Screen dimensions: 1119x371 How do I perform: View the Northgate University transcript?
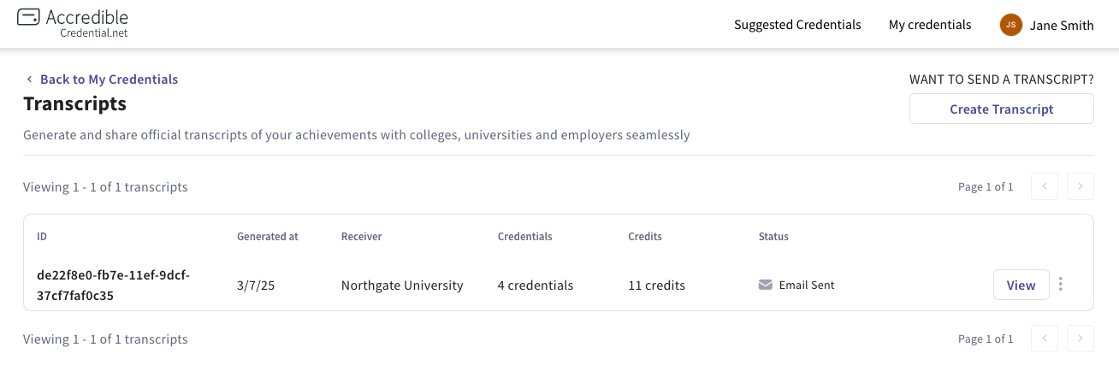[x=1021, y=285]
